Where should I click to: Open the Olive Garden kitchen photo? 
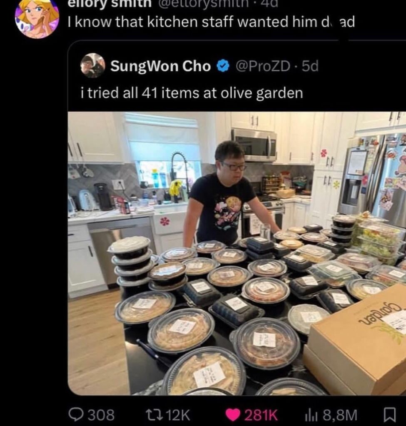(237, 253)
